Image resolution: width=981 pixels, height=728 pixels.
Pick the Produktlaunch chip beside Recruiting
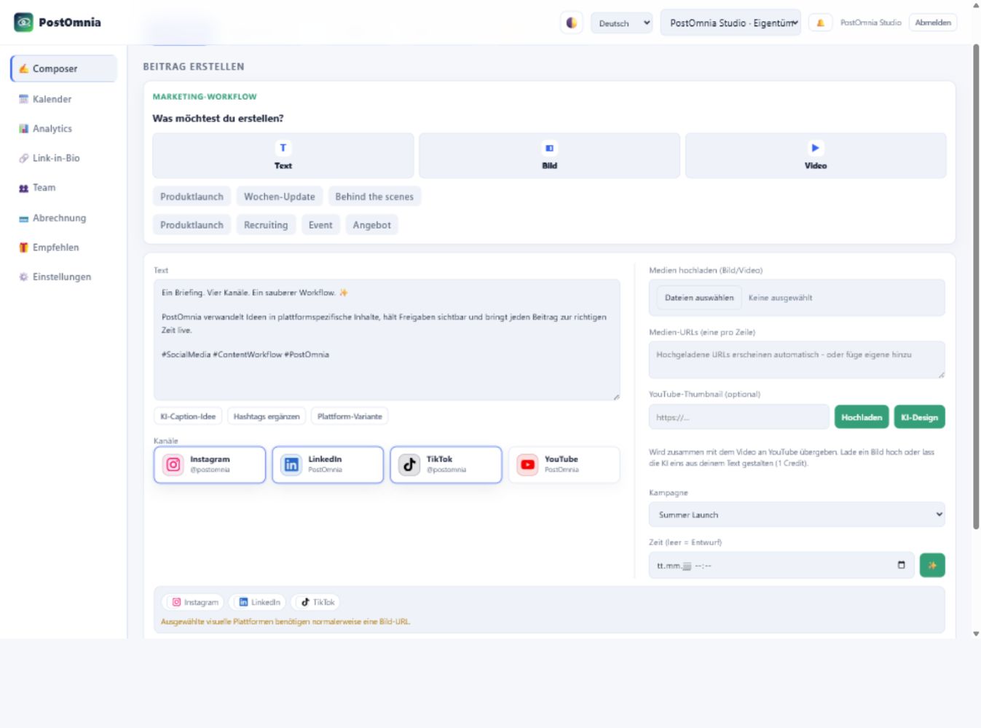point(192,225)
